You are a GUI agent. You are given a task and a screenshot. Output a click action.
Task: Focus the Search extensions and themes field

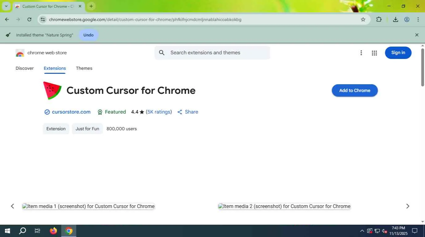pos(212,53)
